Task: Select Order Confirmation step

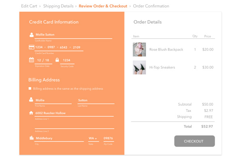Action: coord(151,6)
